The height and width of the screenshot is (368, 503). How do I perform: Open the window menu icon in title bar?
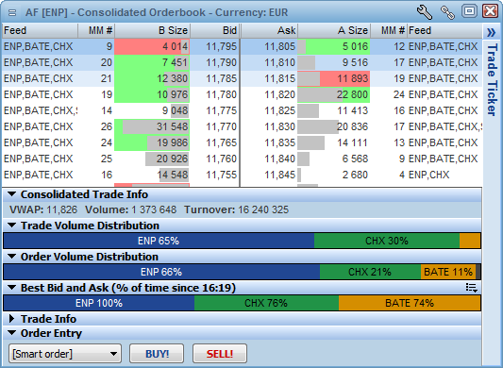coord(12,12)
